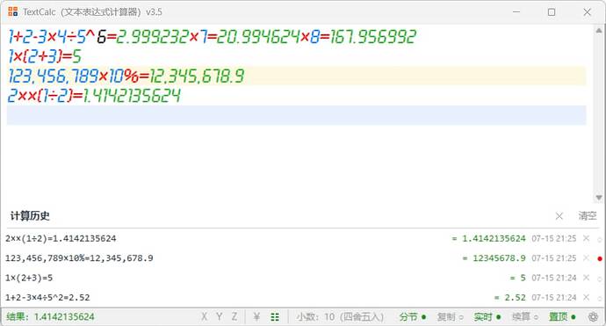Toggle the 置顶 always-on-top option
This screenshot has height=326, width=606.
click(x=562, y=317)
